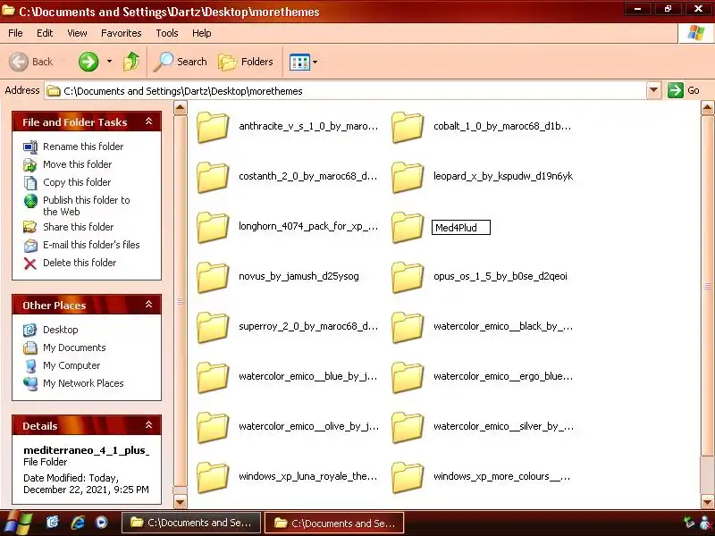Open the File menu
The image size is (715, 536).
(15, 33)
